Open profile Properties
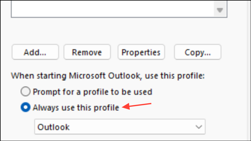251x141 pixels. [141, 52]
